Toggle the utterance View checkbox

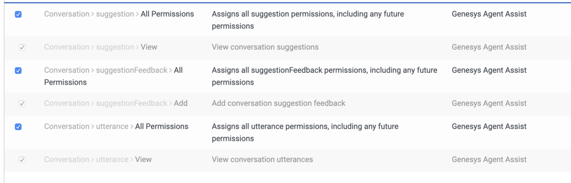(22, 160)
